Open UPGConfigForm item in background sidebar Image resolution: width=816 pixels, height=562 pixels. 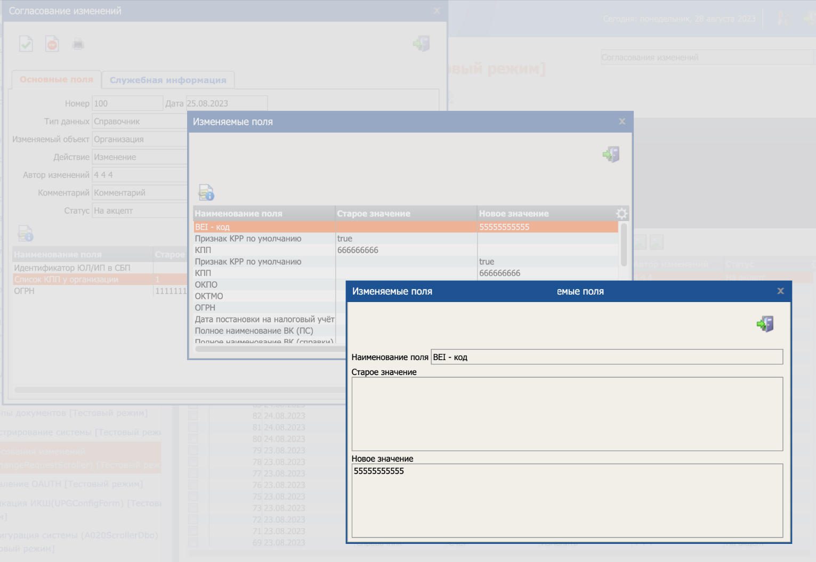coord(80,509)
